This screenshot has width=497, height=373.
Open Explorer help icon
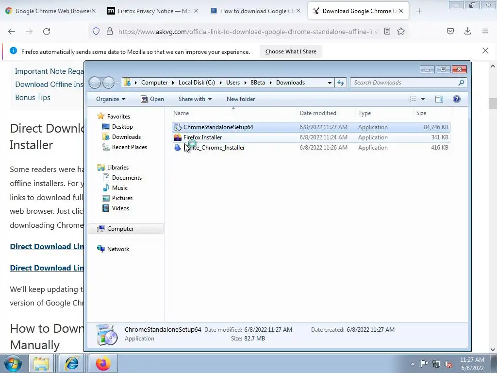[456, 99]
